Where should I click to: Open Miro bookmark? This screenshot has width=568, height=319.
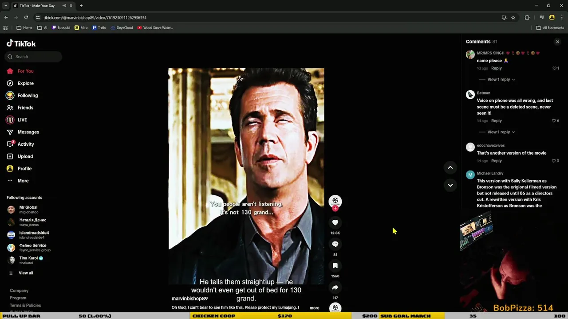81,27
